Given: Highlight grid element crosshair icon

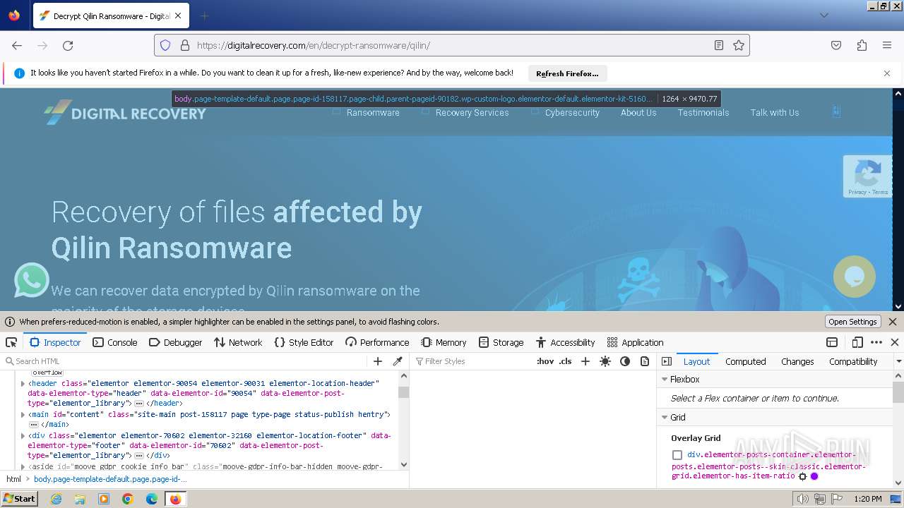Looking at the screenshot, I should 802,476.
